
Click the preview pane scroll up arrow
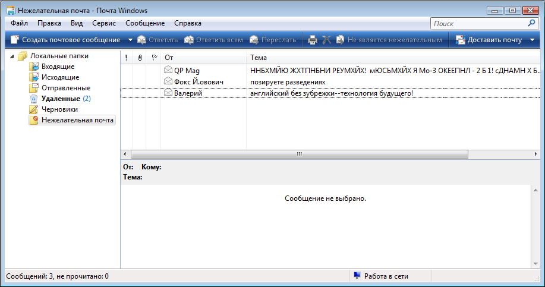point(535,190)
